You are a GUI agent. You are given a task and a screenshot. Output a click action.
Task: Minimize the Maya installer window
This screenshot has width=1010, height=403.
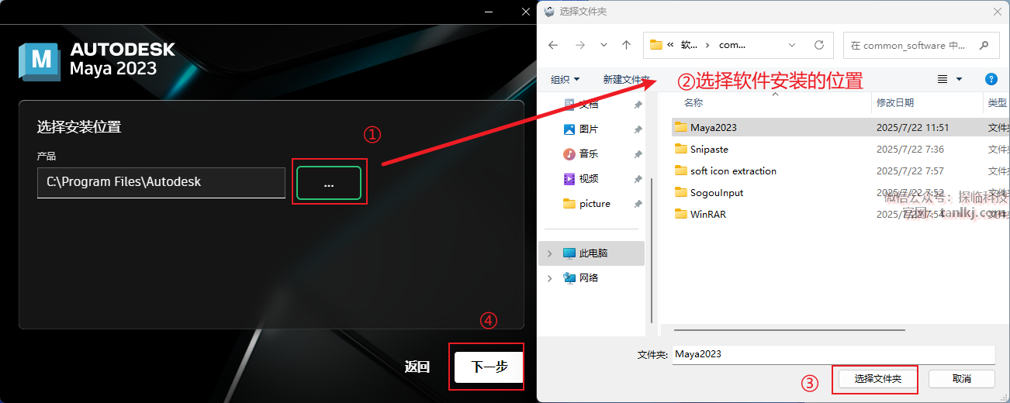489,12
